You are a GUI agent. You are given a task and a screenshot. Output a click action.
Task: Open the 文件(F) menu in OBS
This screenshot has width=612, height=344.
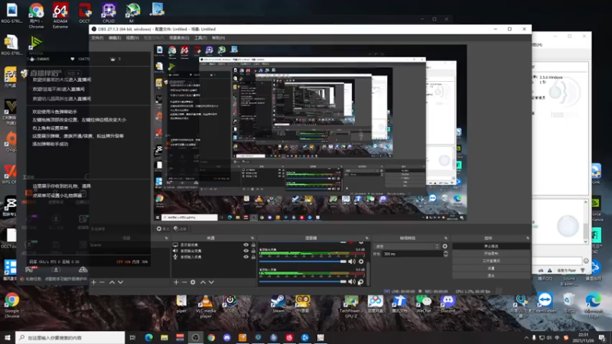(97, 37)
